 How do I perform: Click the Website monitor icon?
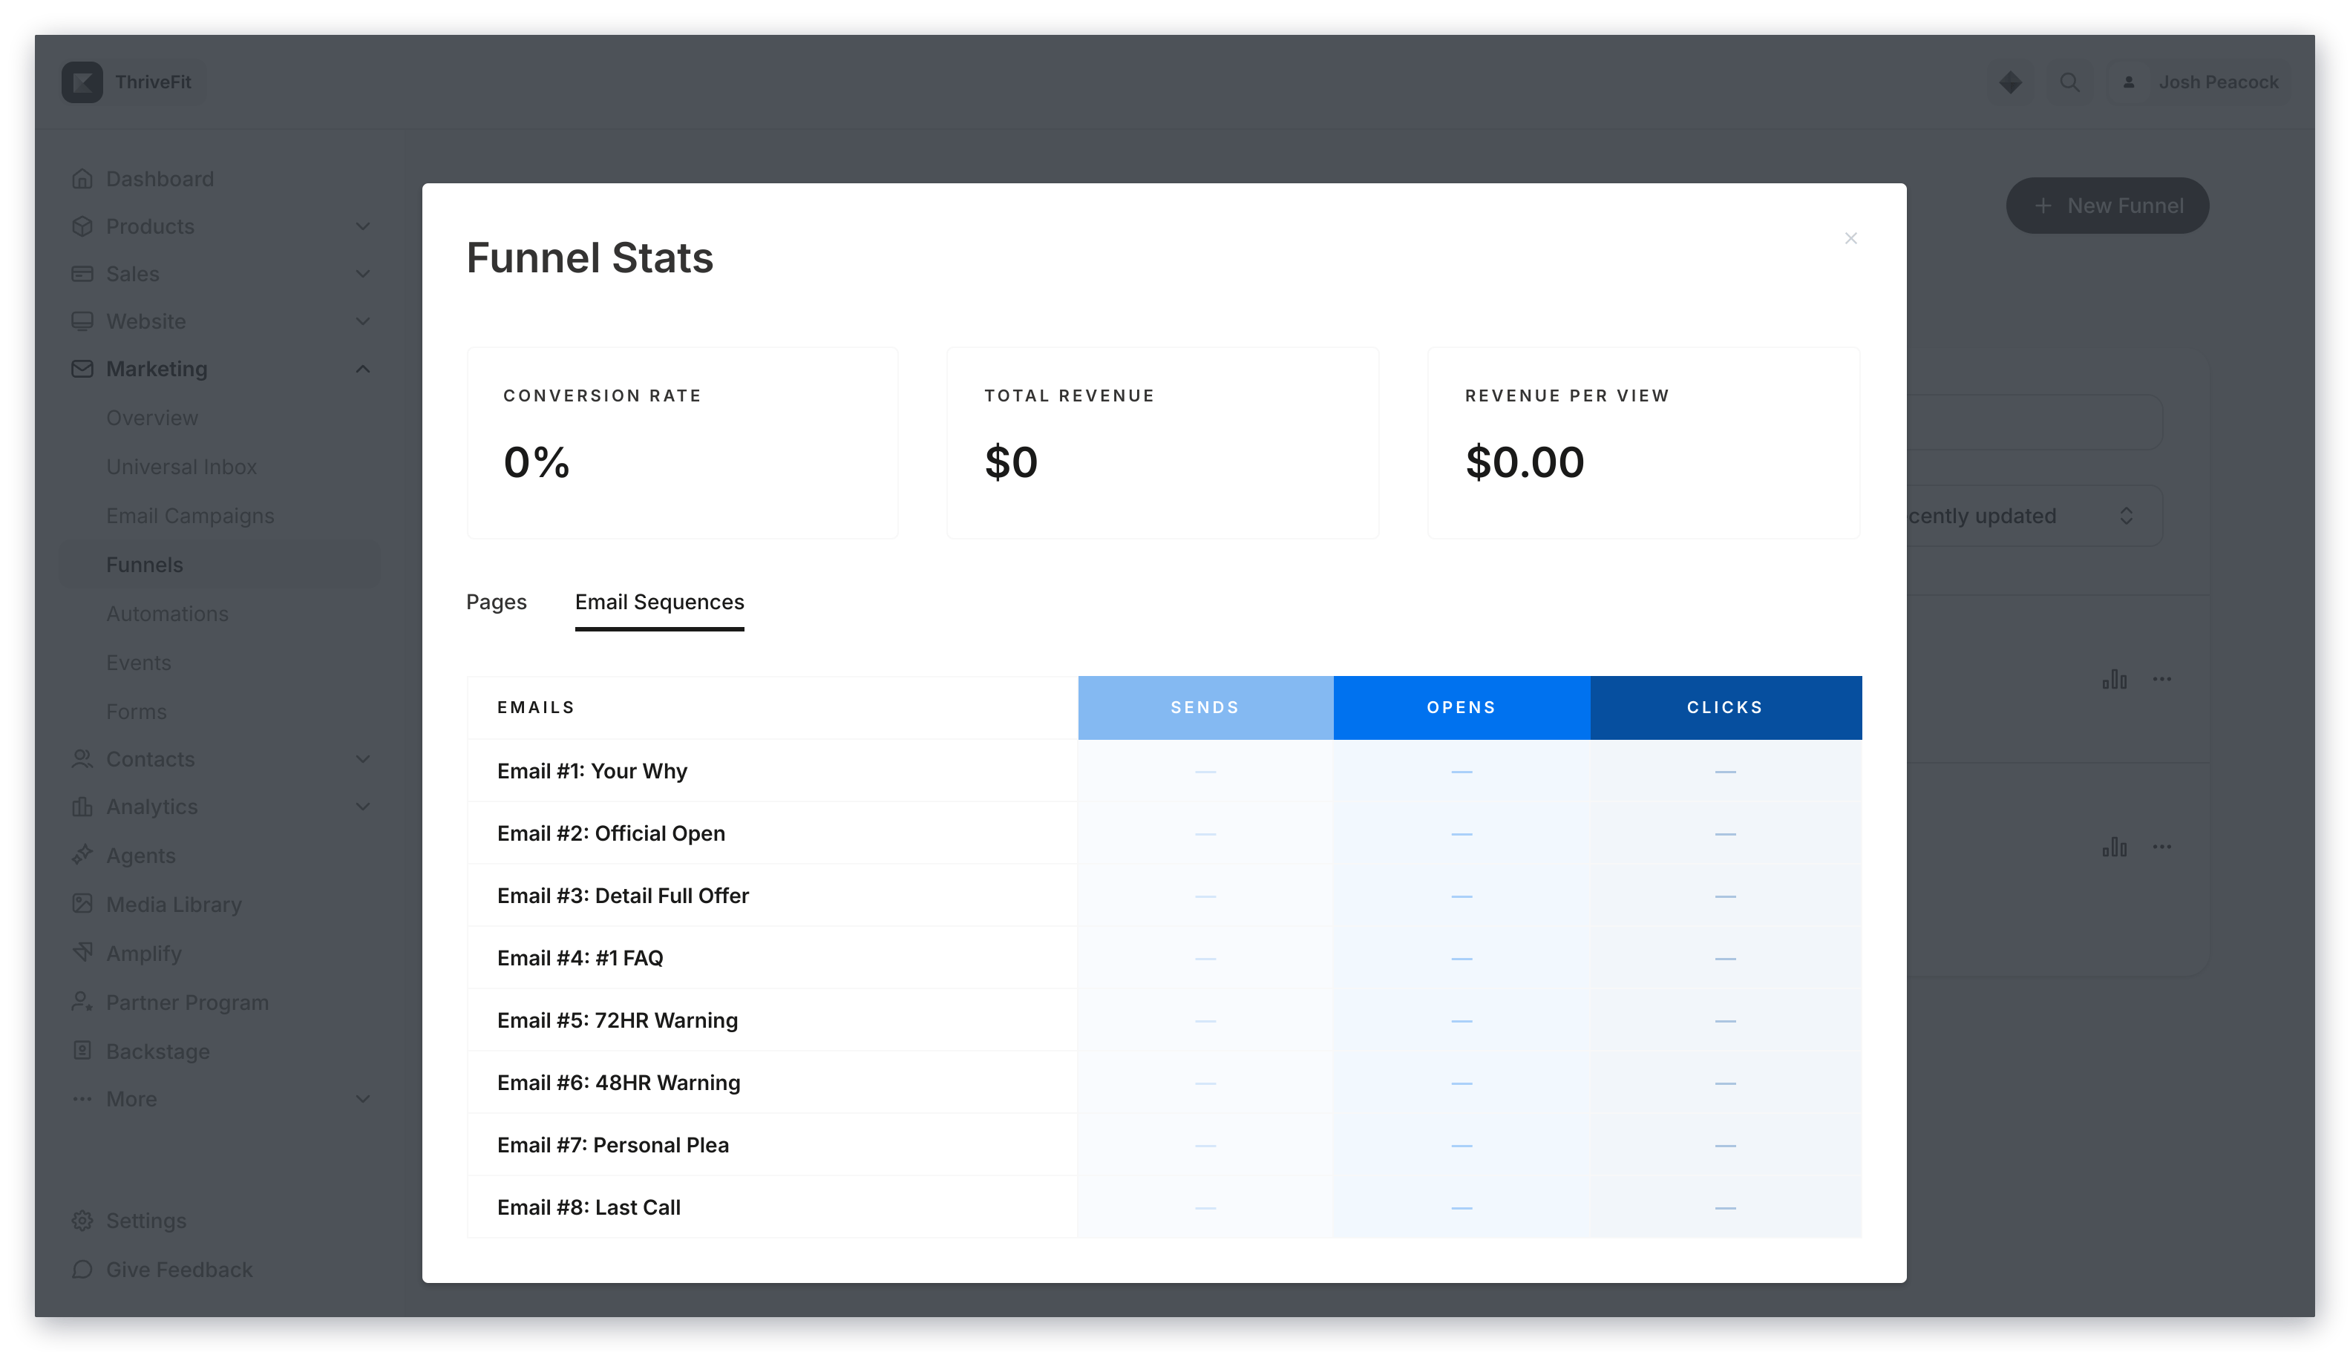pos(82,321)
